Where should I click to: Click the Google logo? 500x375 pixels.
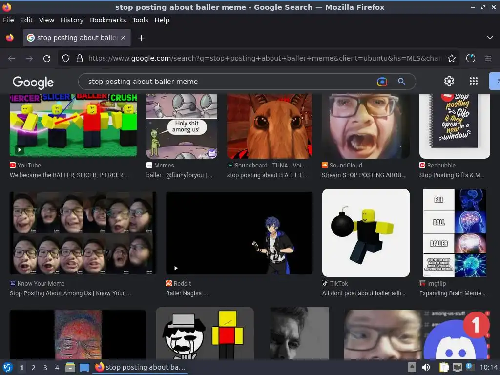pos(33,82)
